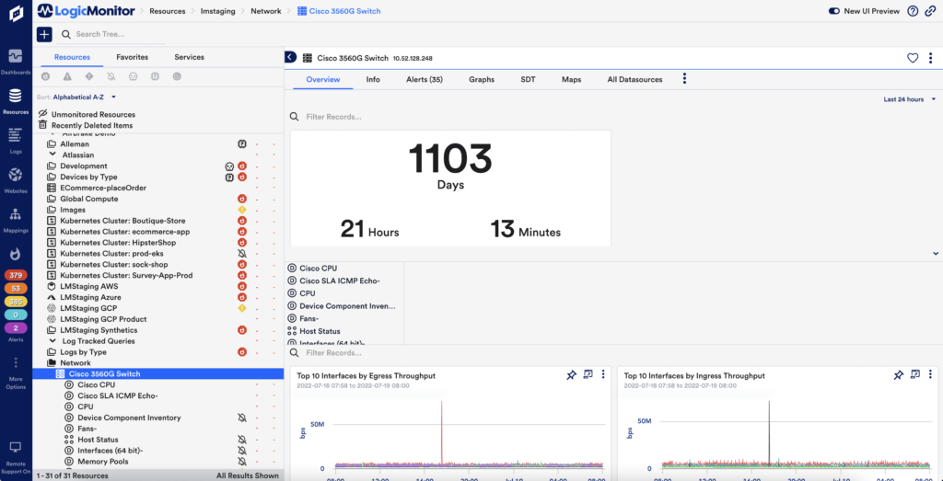
Task: Pin the Ingress Throughput graph
Action: pyautogui.click(x=899, y=374)
